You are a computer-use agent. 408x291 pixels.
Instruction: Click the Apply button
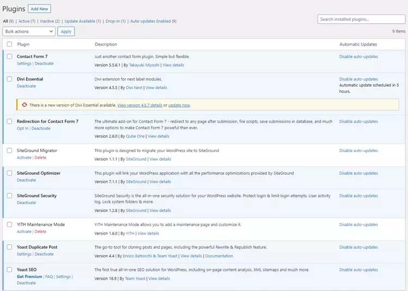click(x=66, y=31)
